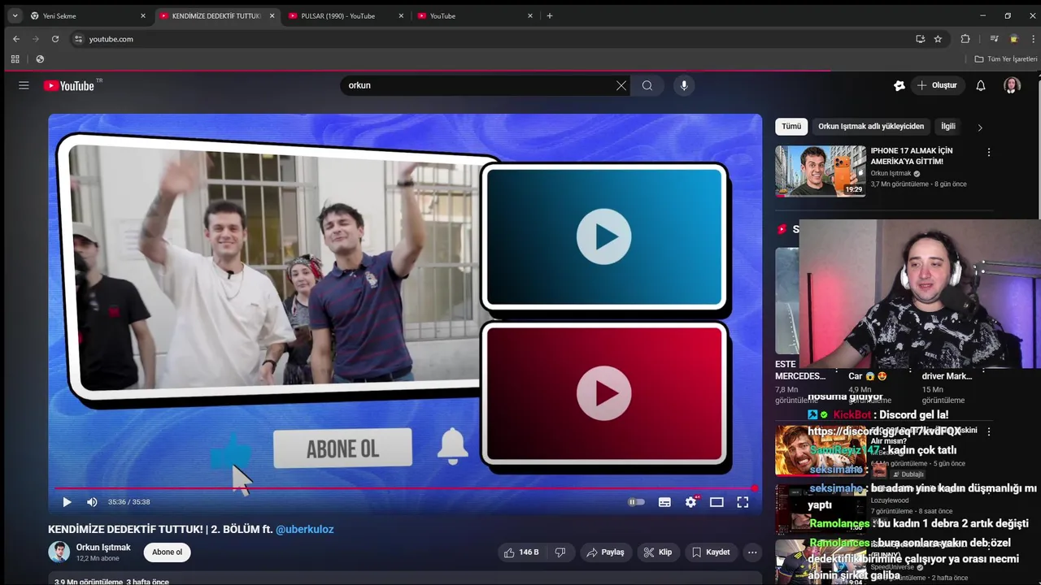Click ABONE OL end-screen graphic
The image size is (1041, 585).
click(342, 448)
